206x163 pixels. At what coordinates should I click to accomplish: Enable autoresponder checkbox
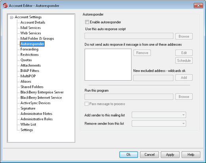[87, 22]
